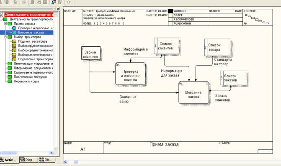Click the black WORKING status marker

pyautogui.click(x=170, y=11)
